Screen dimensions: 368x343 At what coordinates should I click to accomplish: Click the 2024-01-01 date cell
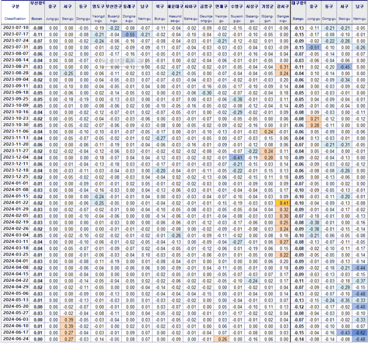(x=16, y=183)
